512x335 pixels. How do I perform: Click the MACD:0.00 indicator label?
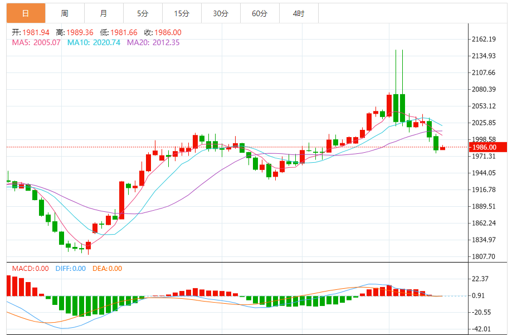(x=31, y=269)
